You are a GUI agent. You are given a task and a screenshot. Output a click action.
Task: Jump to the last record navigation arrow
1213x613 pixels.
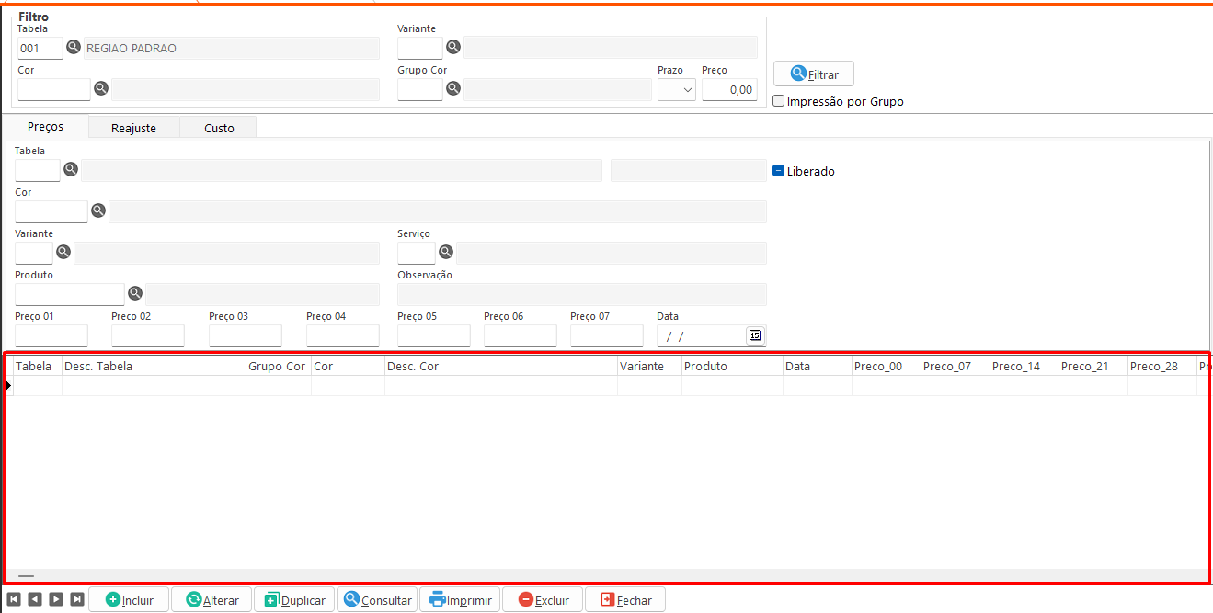pos(77,599)
